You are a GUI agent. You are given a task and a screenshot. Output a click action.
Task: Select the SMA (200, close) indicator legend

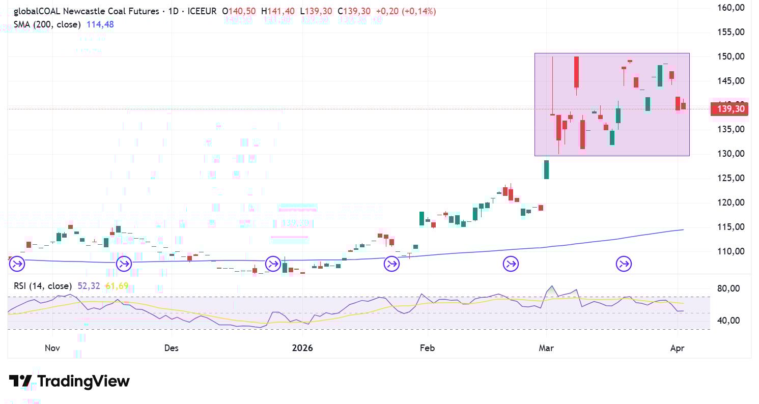click(x=47, y=24)
